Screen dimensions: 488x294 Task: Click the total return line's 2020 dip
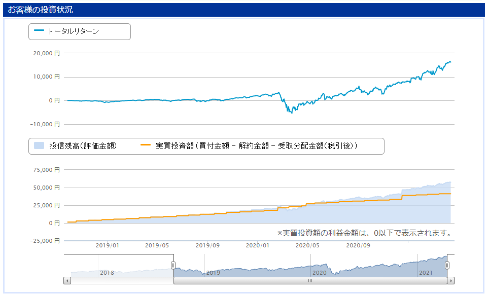click(x=291, y=112)
